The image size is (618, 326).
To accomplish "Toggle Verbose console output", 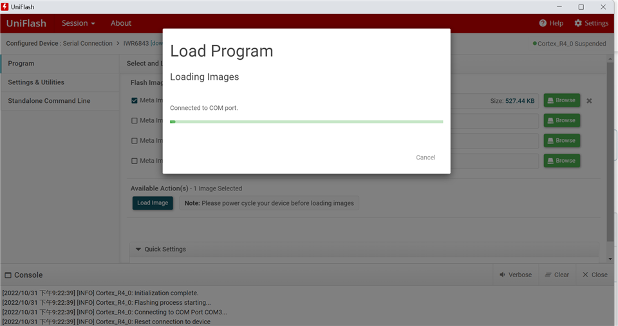I will 516,275.
